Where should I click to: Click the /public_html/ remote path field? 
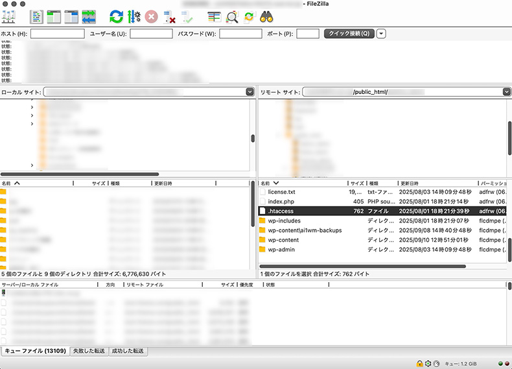point(402,92)
